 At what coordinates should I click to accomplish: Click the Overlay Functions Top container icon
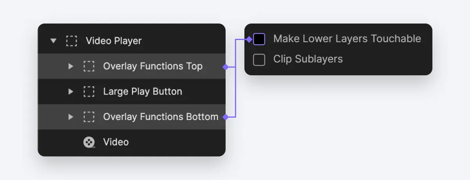tap(89, 66)
